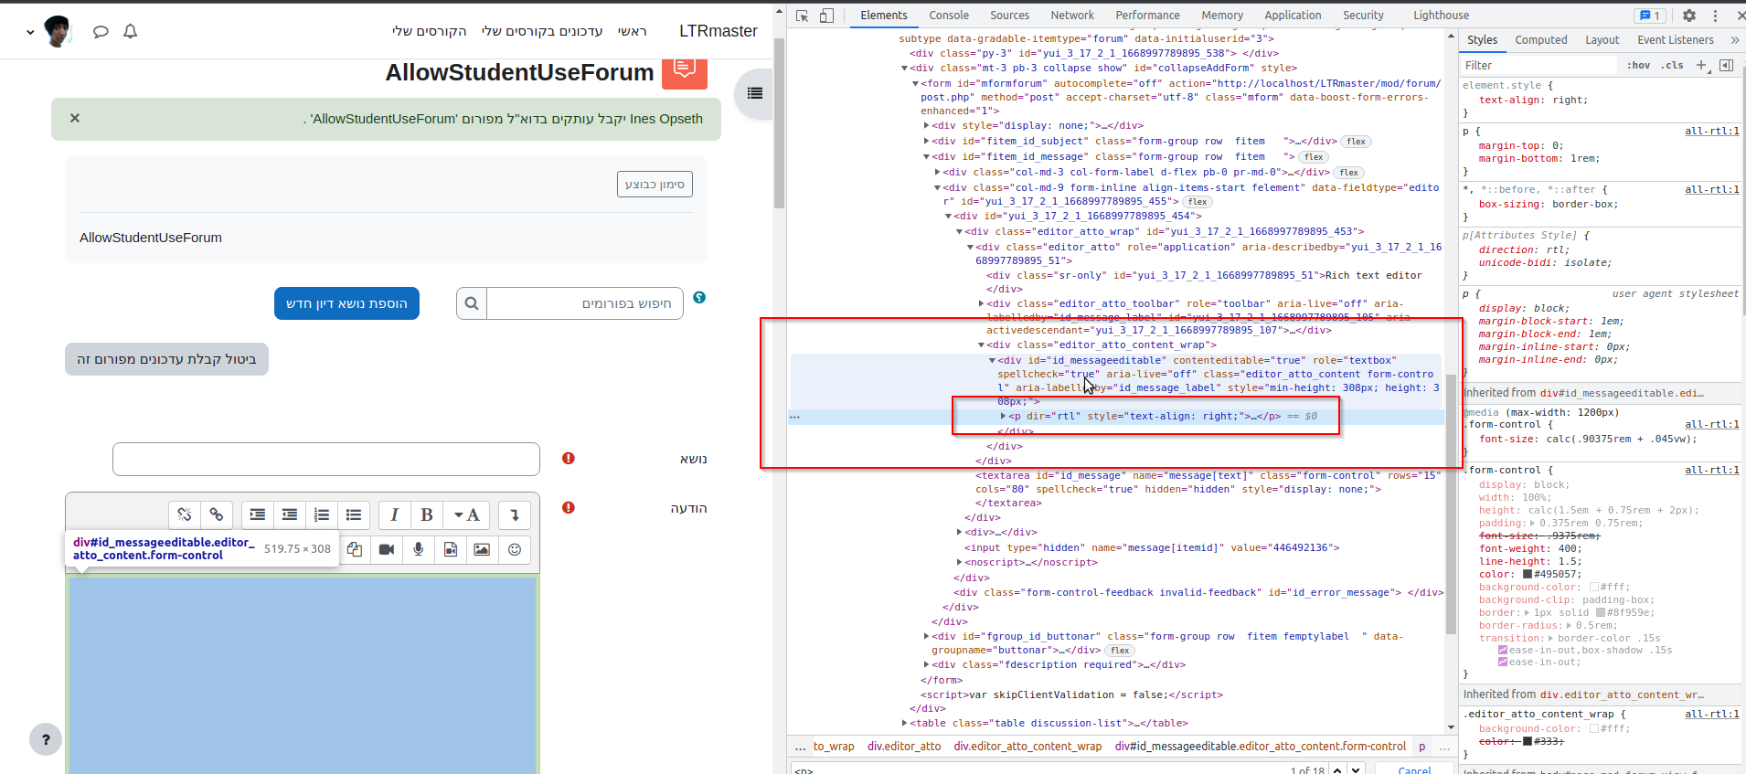Screen dimensions: 1746x774
Task: Collapse the id_messageeditable div node
Action: 992,360
